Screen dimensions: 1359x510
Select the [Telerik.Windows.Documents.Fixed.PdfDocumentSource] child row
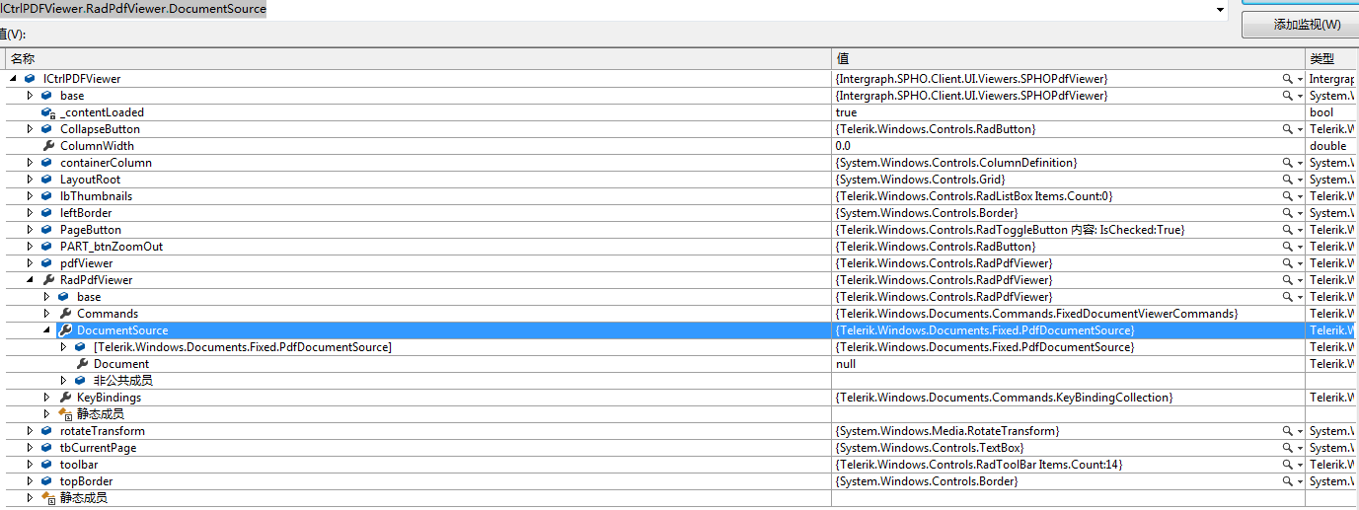click(x=243, y=347)
